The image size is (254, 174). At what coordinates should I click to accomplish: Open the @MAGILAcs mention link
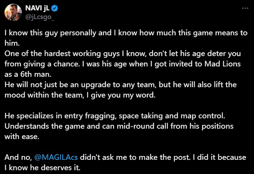coord(57,157)
